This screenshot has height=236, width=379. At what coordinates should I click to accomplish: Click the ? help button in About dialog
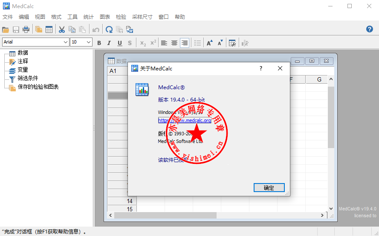[x=261, y=69]
